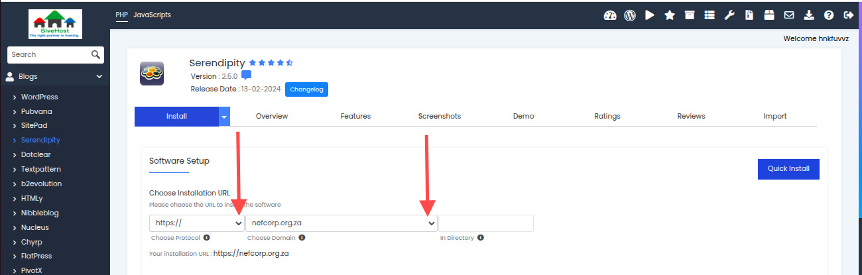Select Serendipity in the sidebar

[40, 140]
